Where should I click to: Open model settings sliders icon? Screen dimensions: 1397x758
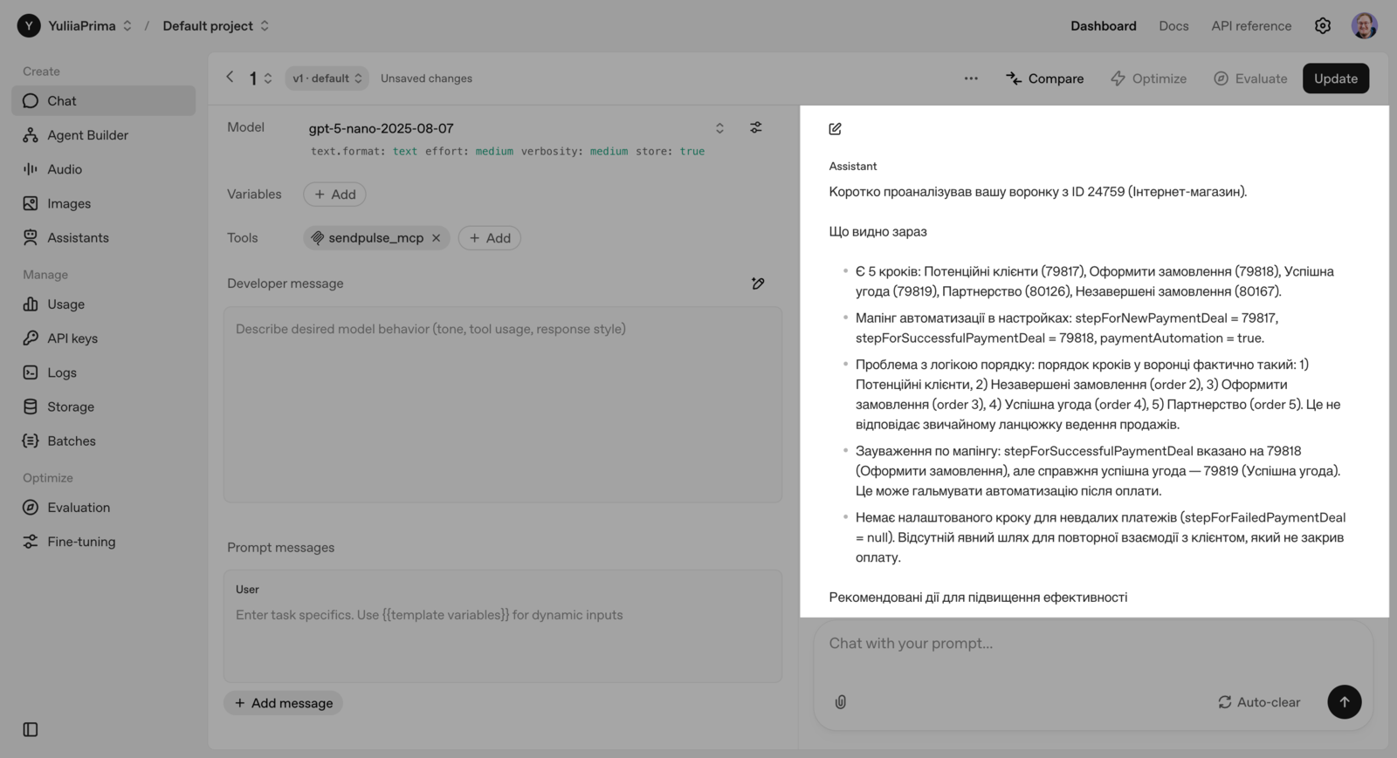pos(756,127)
